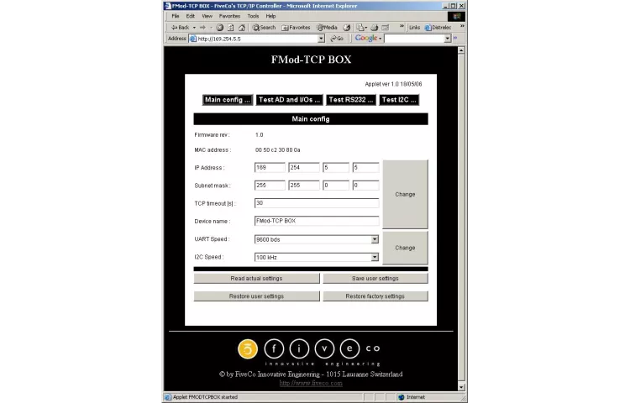Expand the I2C Speed dropdown
Image resolution: width=630 pixels, height=403 pixels.
tap(375, 257)
